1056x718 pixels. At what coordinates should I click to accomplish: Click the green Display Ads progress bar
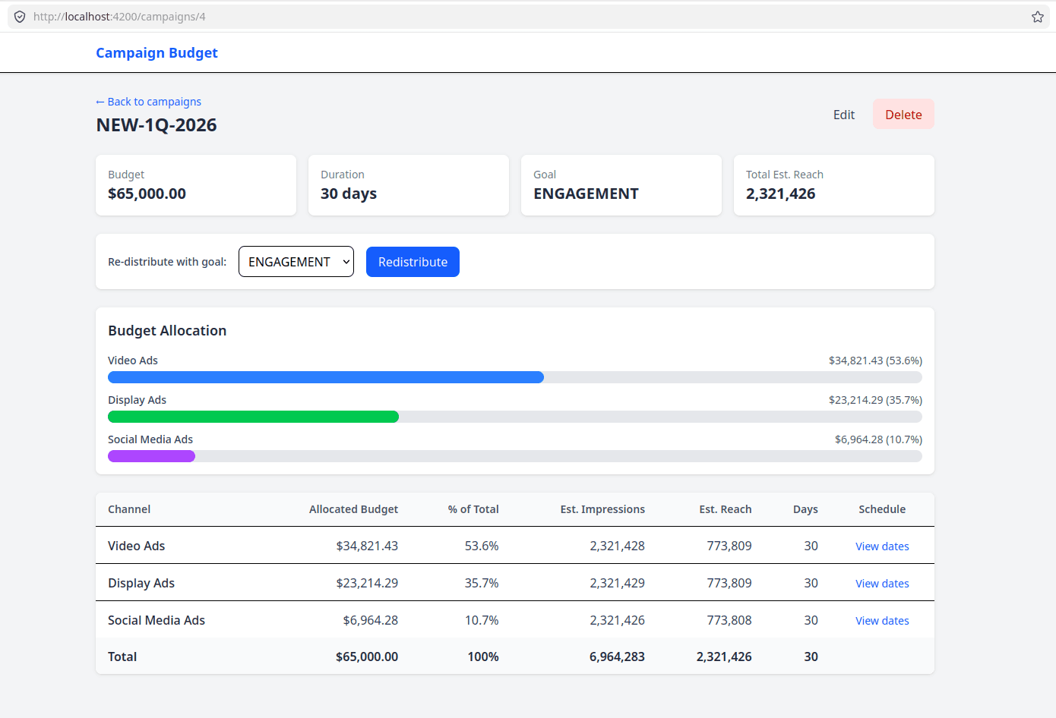pos(253,416)
